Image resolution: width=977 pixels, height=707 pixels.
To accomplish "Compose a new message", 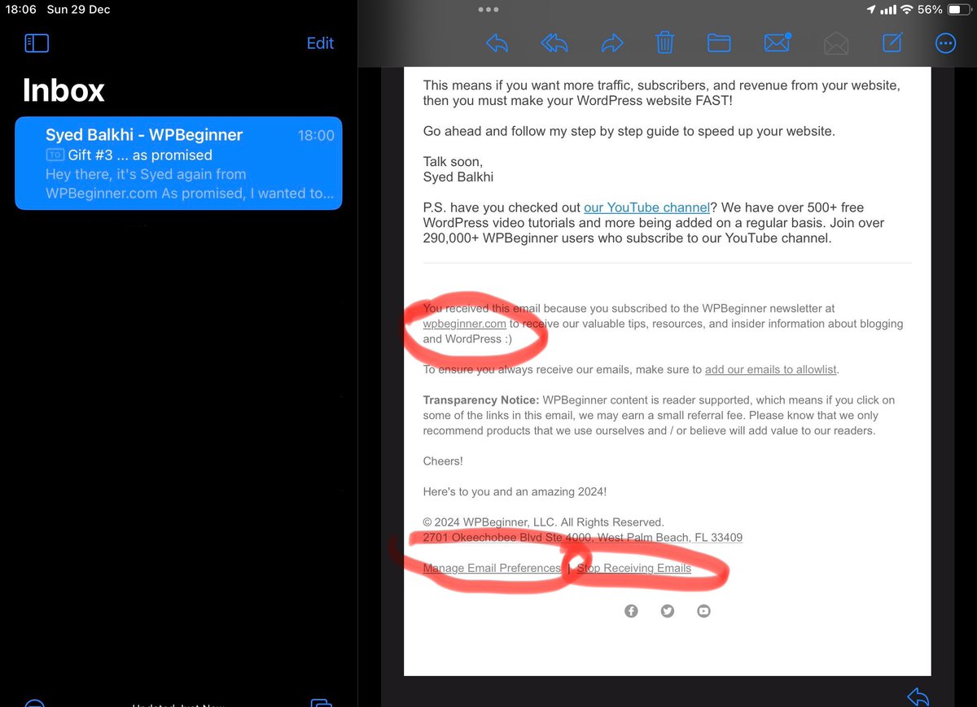I will (x=892, y=42).
